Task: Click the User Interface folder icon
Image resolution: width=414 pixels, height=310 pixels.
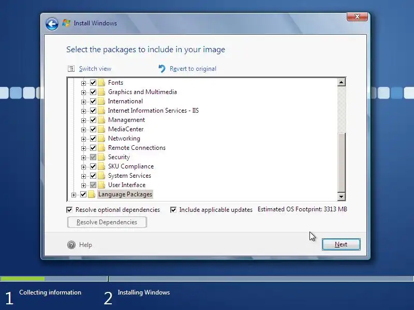Action: tap(101, 185)
